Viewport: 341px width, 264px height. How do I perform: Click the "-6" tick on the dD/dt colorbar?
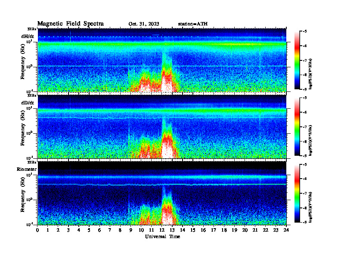(x=305, y=113)
